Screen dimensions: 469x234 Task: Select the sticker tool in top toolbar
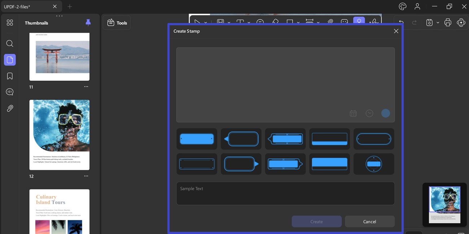coord(344,22)
